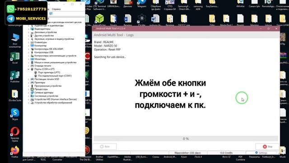Open the СПО Справки БК icon
The width and height of the screenshot is (289, 163).
click(x=170, y=5)
